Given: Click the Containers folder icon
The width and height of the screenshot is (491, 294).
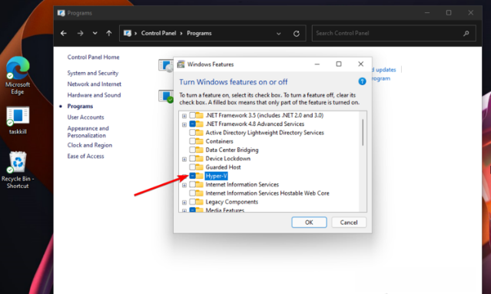Looking at the screenshot, I should [x=200, y=141].
